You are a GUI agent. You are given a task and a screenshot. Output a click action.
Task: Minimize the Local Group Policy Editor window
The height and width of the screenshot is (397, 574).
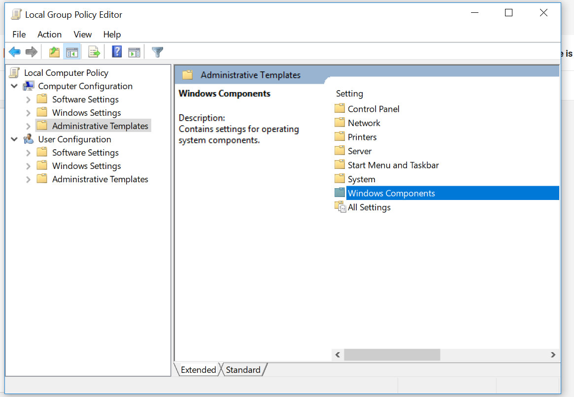pos(475,13)
